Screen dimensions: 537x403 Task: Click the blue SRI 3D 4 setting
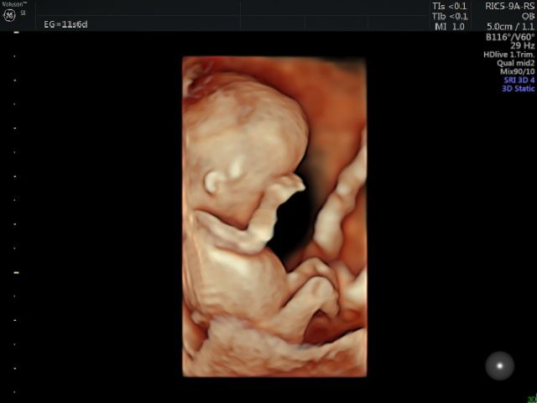pos(518,80)
